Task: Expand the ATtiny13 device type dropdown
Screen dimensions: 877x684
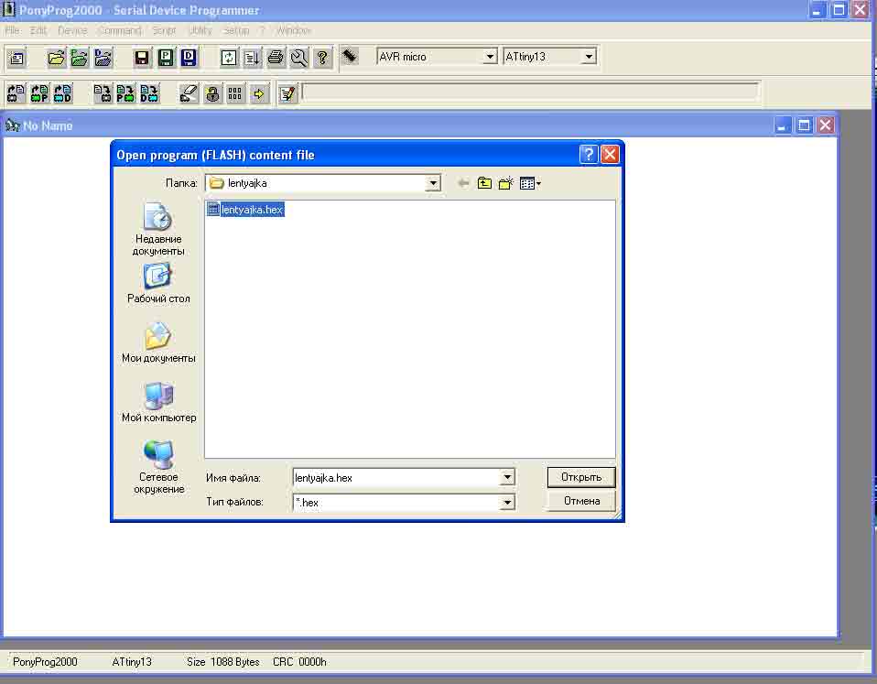Action: coord(589,57)
